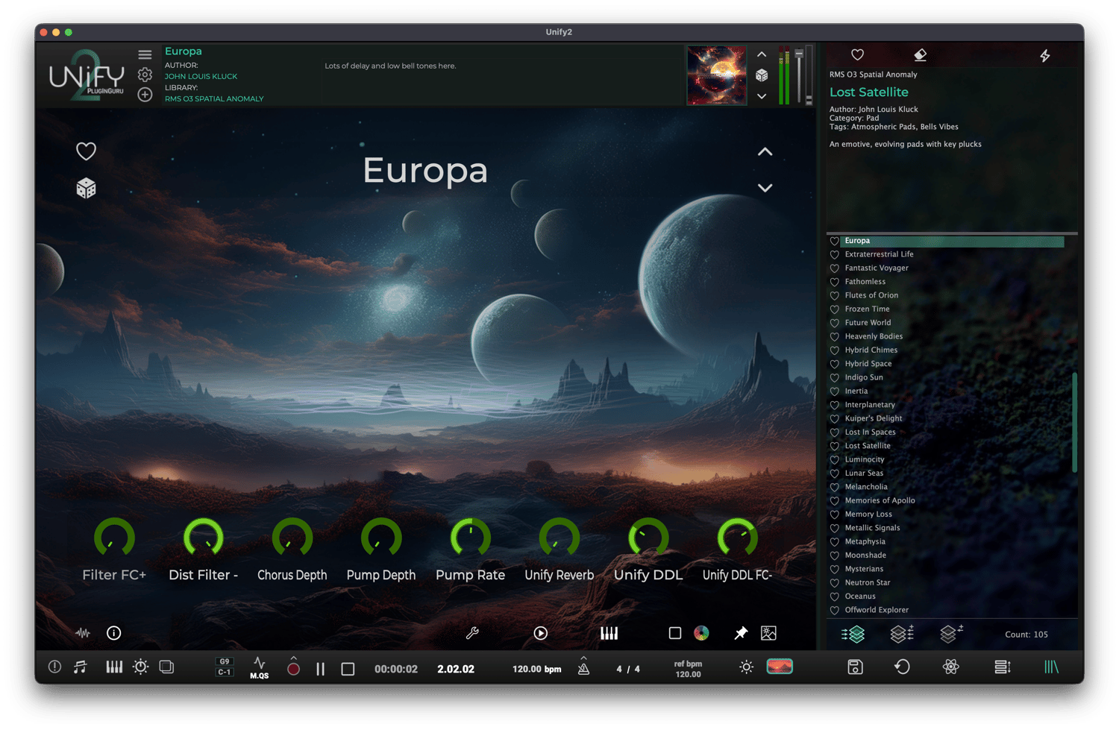Open the settings gear in the header
Screen dimensions: 1119x730
(x=145, y=75)
